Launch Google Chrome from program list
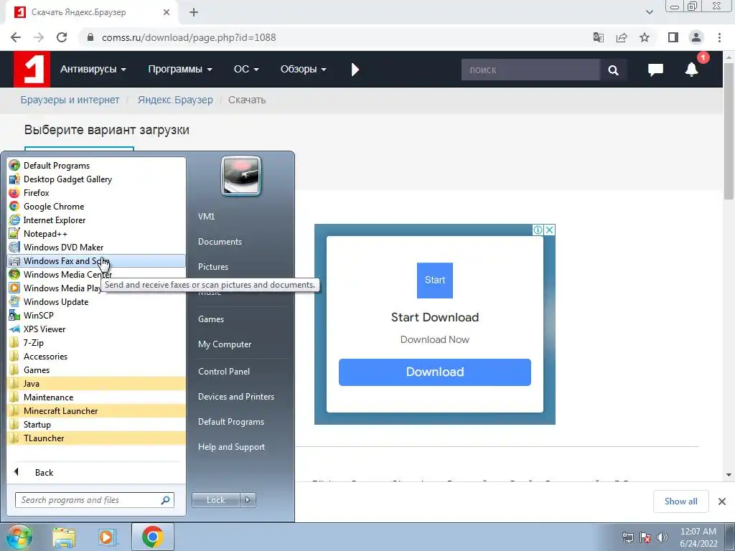The width and height of the screenshot is (735, 551). point(97,206)
